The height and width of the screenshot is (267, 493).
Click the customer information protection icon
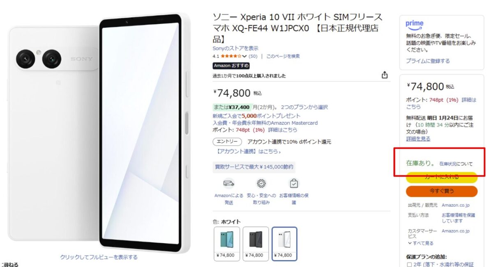[294, 183]
